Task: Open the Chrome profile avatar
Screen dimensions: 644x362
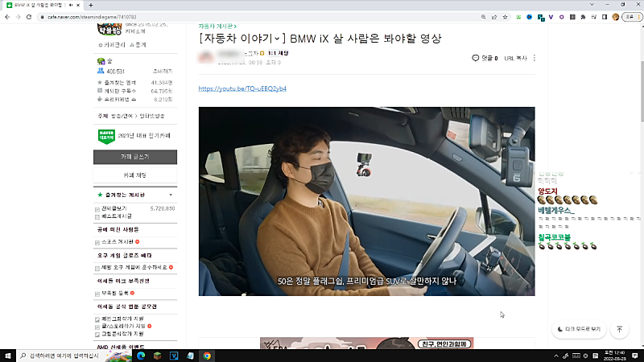Action: click(x=615, y=17)
